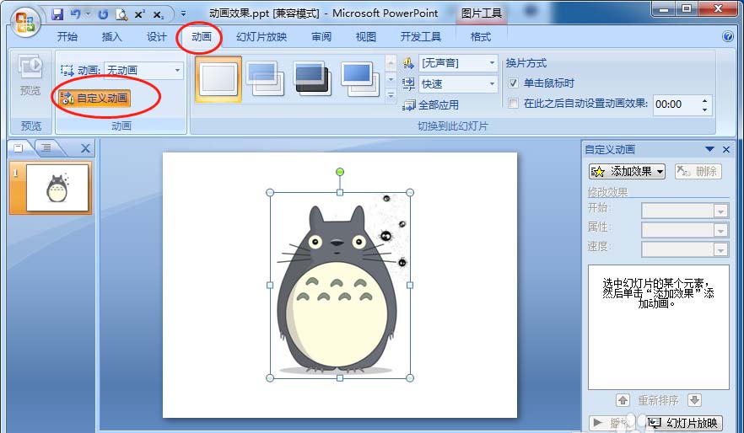Image resolution: width=744 pixels, height=433 pixels.
Task: Open PowerPoint help question mark
Action: [728, 36]
